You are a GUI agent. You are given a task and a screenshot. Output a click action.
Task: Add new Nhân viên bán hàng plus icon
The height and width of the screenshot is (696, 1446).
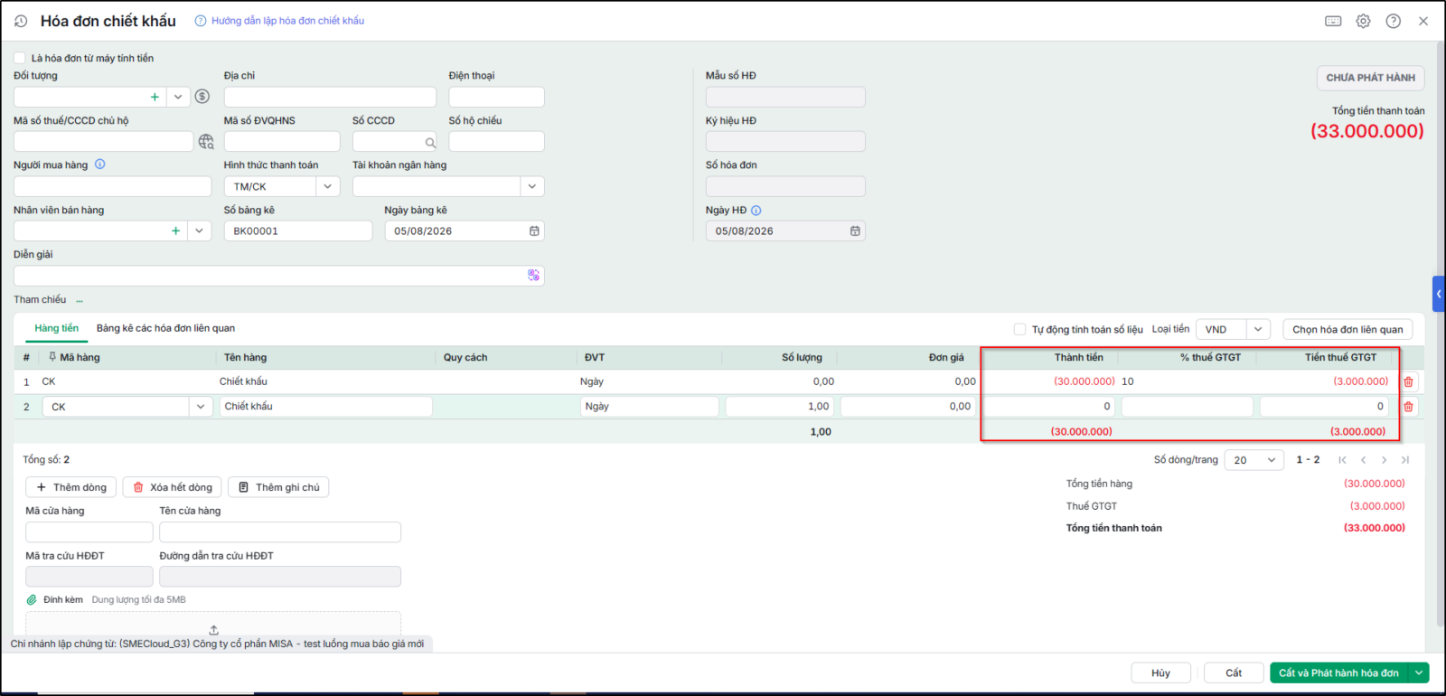175,231
